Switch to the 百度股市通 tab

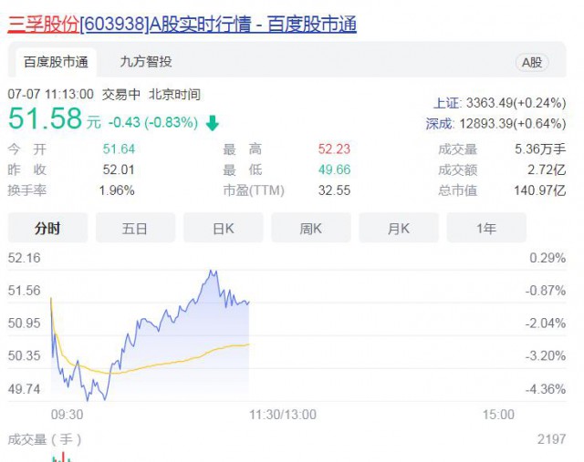[56, 62]
